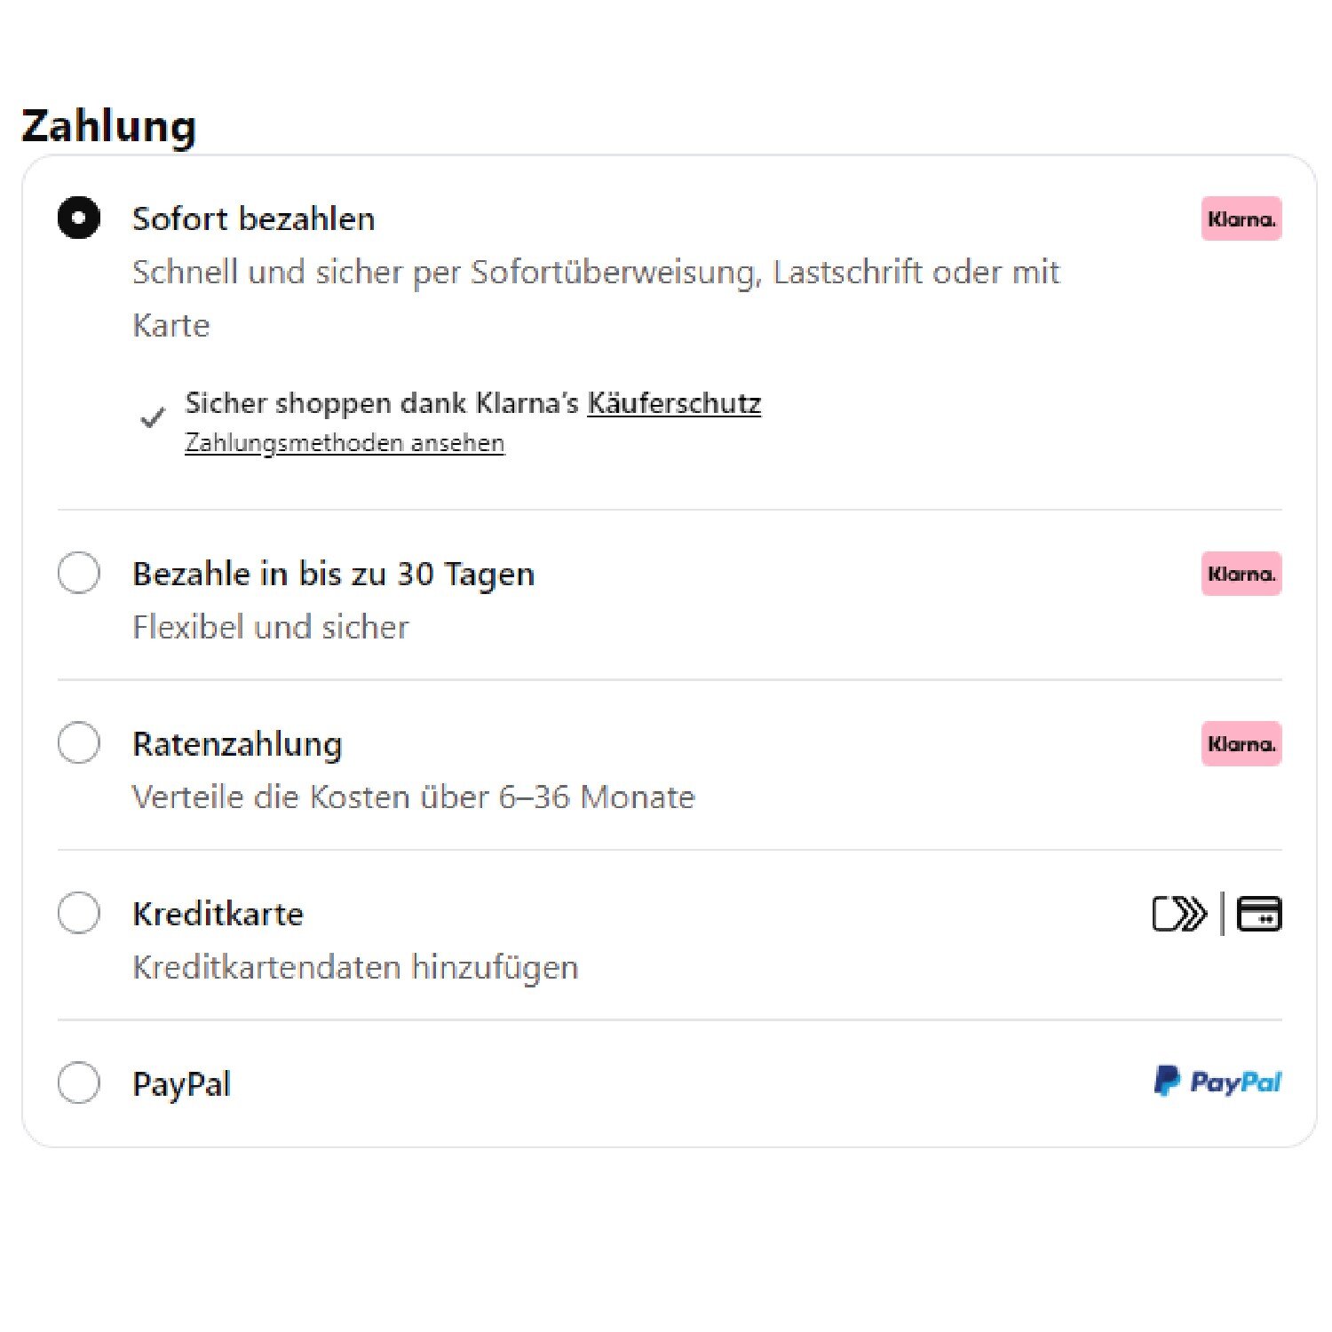Click the checkmark beside Sicher shoppen
This screenshot has width=1332, height=1332.
point(153,417)
